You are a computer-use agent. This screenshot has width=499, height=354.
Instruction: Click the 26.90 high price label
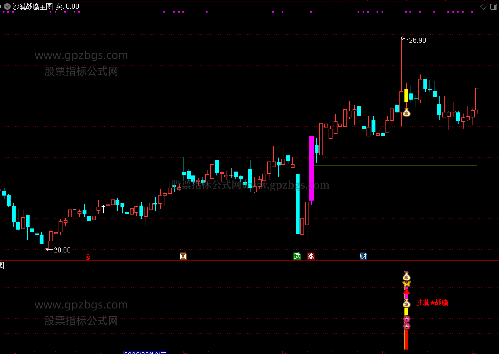coord(417,40)
